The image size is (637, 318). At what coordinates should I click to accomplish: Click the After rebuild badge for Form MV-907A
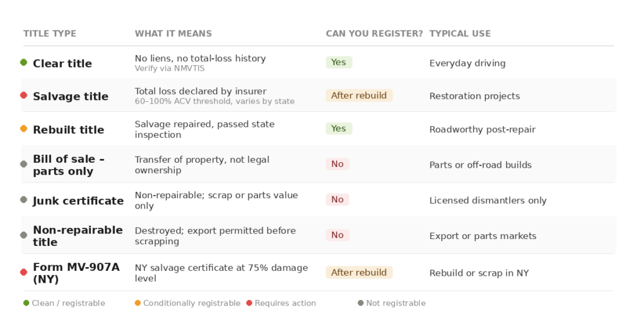[x=359, y=272]
